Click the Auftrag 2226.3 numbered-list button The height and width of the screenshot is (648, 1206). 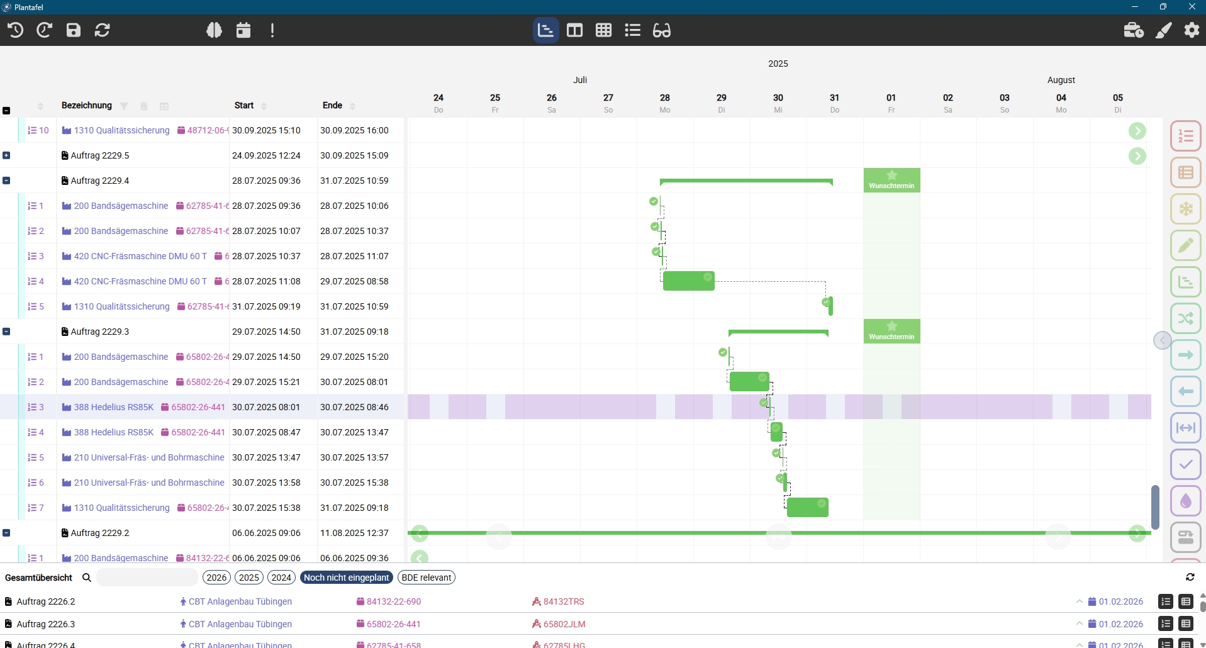click(1166, 624)
